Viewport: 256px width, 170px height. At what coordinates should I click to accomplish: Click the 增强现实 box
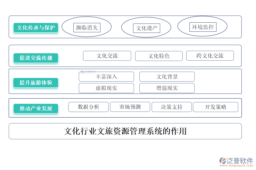click(167, 88)
